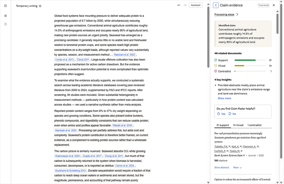Expand key insights with Show more

tap(224, 98)
